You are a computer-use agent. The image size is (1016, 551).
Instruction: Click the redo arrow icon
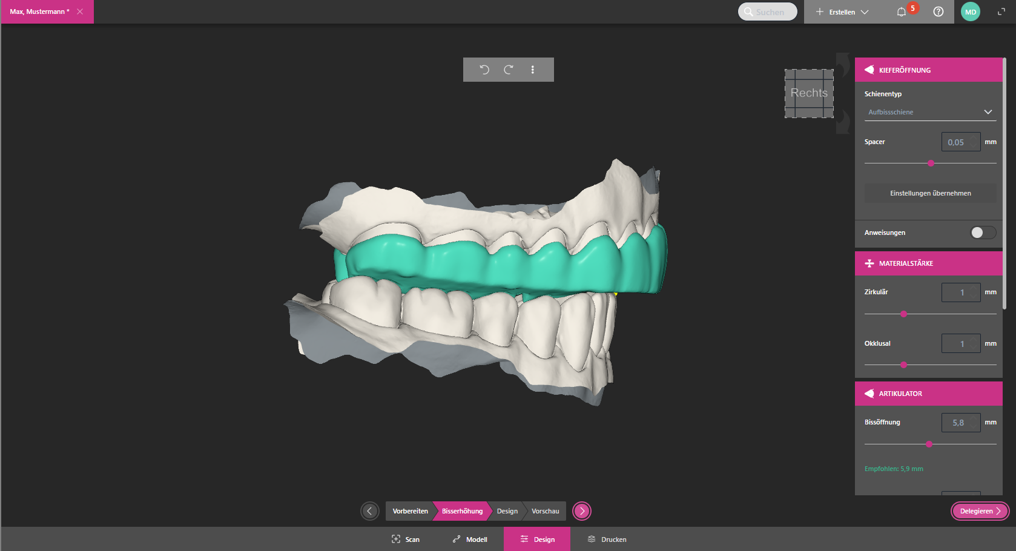(x=509, y=70)
